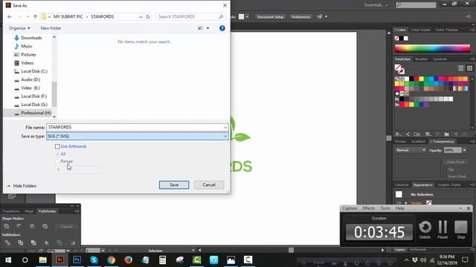
Task: Open the File name history dropdown
Action: [225, 128]
